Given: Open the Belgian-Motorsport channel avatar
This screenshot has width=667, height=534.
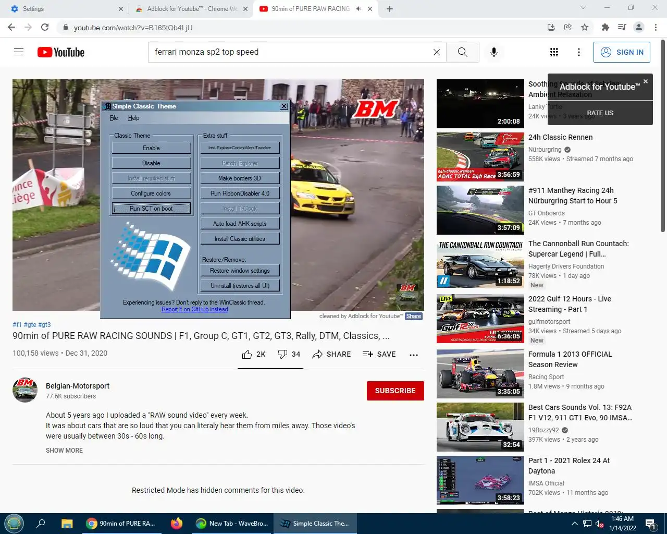Looking at the screenshot, I should [25, 390].
